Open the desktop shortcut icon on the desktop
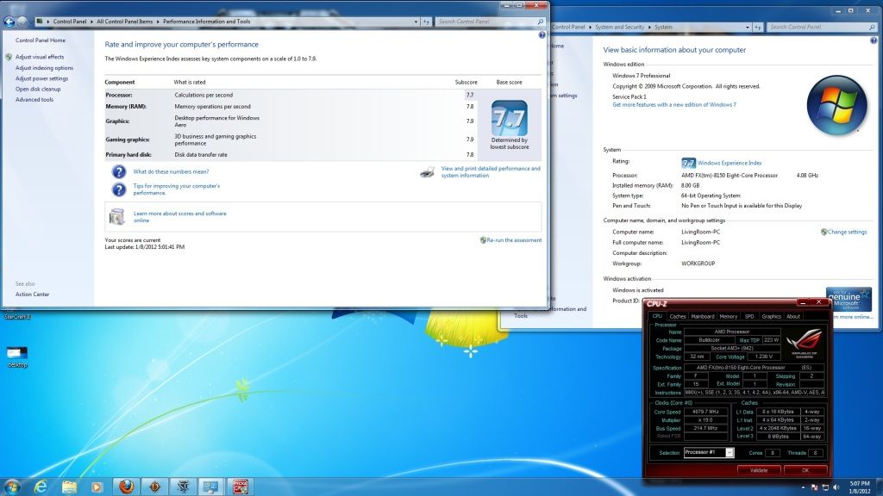This screenshot has width=883, height=496. pyautogui.click(x=17, y=357)
